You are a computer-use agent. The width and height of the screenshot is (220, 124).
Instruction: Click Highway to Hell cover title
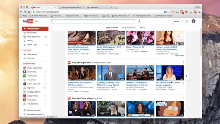point(166,48)
